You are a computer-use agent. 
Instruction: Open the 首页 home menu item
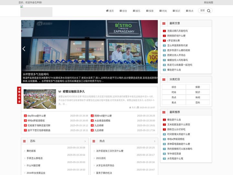point(110,11)
